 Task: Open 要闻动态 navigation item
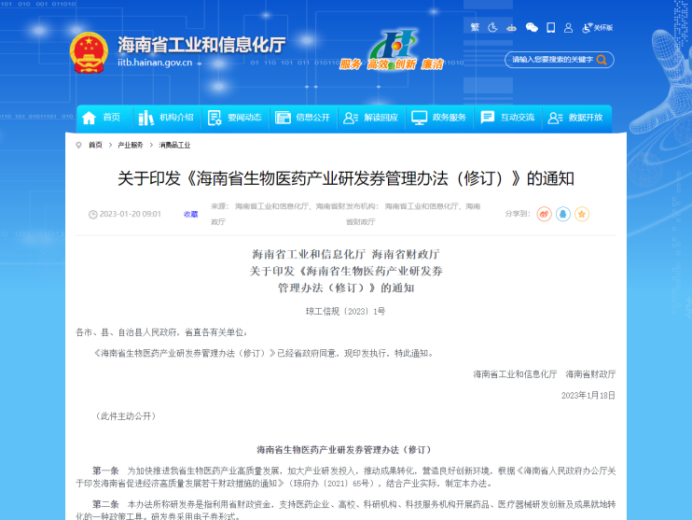(x=235, y=118)
